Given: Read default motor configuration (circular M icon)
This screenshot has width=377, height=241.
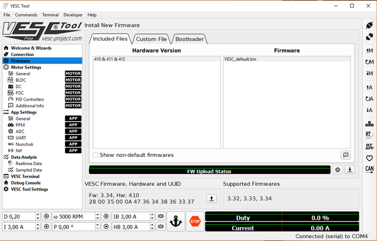Looking at the screenshot, I should 369,62.
